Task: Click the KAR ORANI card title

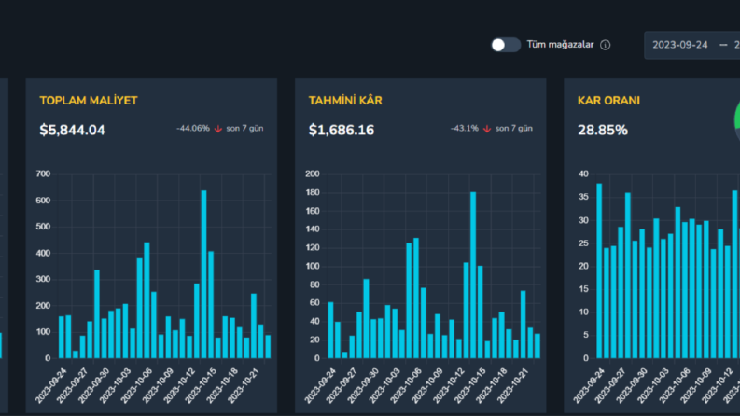Action: (608, 101)
